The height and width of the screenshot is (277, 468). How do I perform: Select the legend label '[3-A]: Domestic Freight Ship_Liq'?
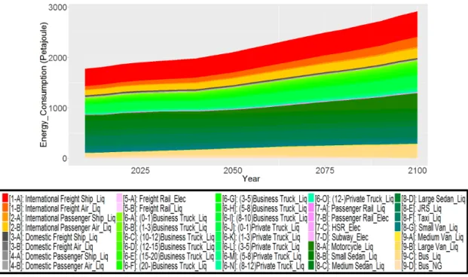tap(54, 237)
